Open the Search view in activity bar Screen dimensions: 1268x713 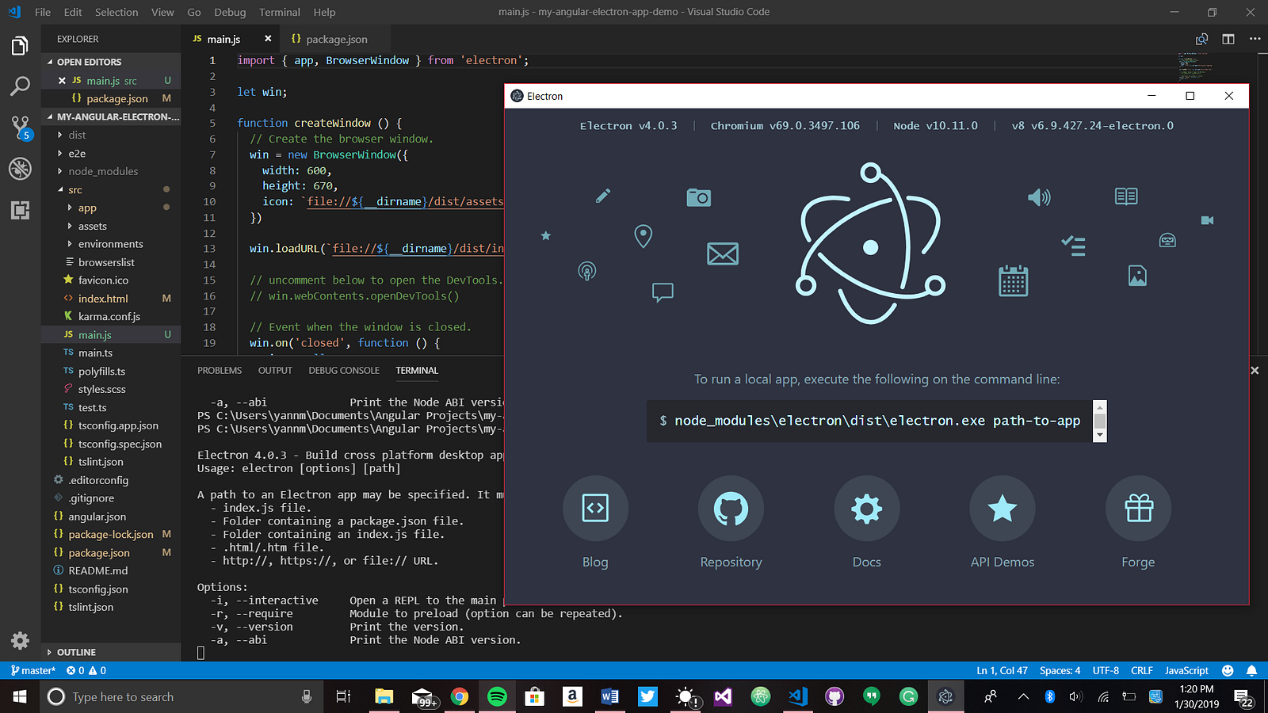point(20,86)
